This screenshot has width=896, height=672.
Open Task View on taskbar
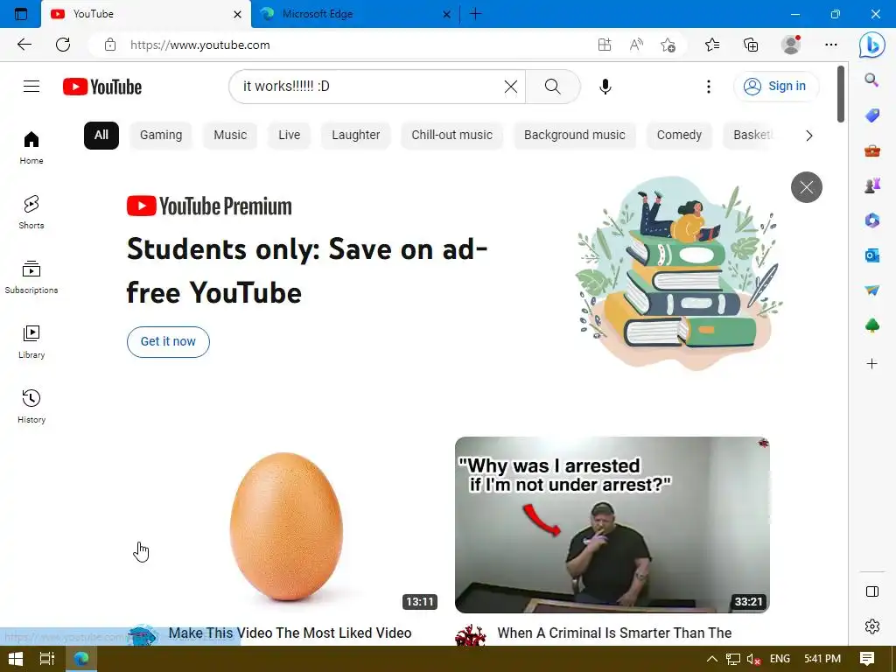point(47,659)
